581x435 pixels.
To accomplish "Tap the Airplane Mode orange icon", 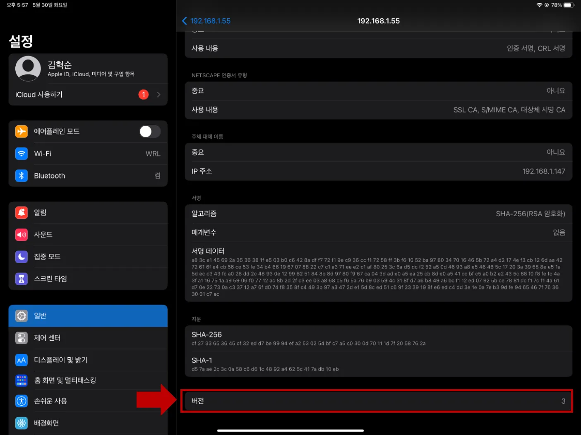I will 22,131.
